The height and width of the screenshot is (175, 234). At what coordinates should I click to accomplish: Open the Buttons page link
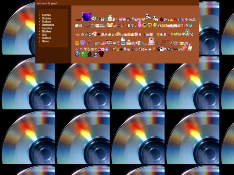click(x=46, y=38)
